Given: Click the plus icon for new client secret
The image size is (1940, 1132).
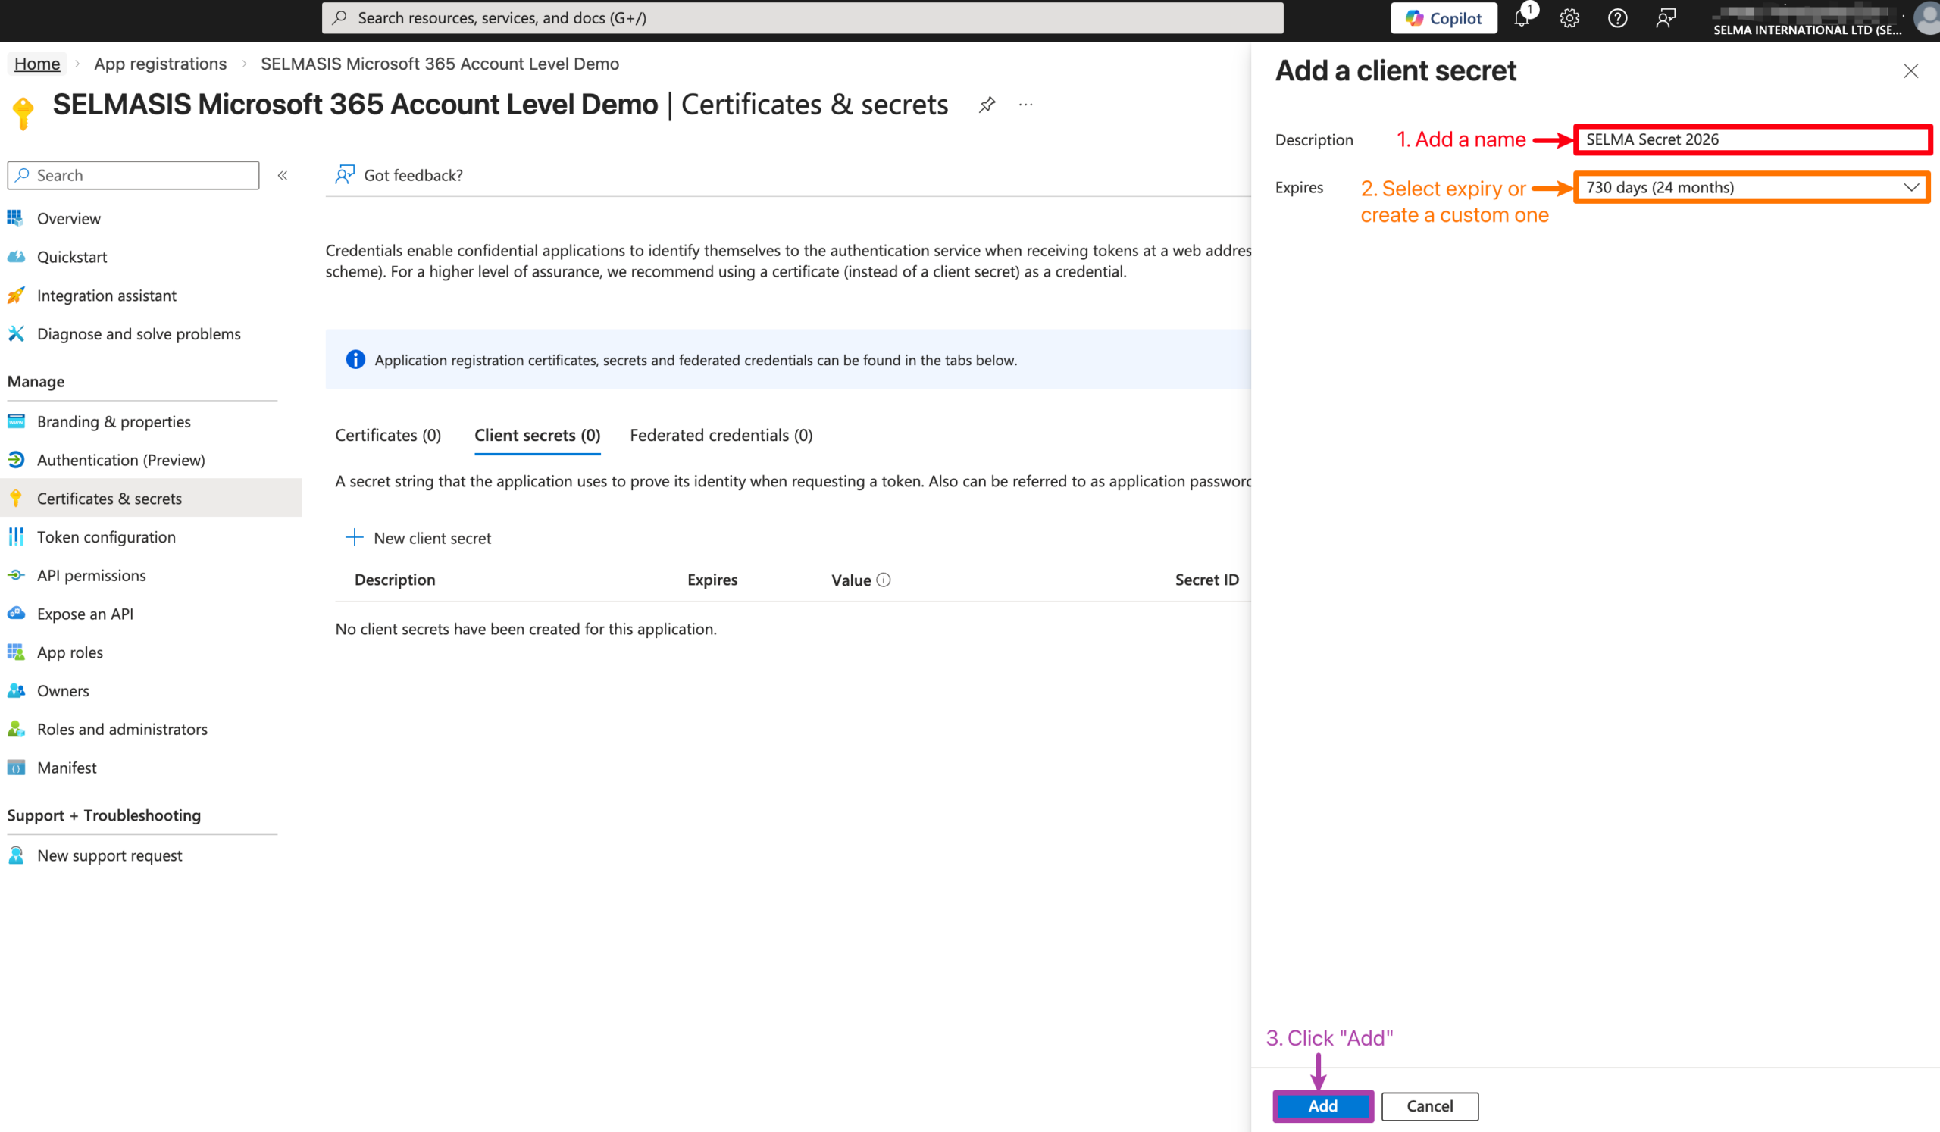Looking at the screenshot, I should 354,538.
